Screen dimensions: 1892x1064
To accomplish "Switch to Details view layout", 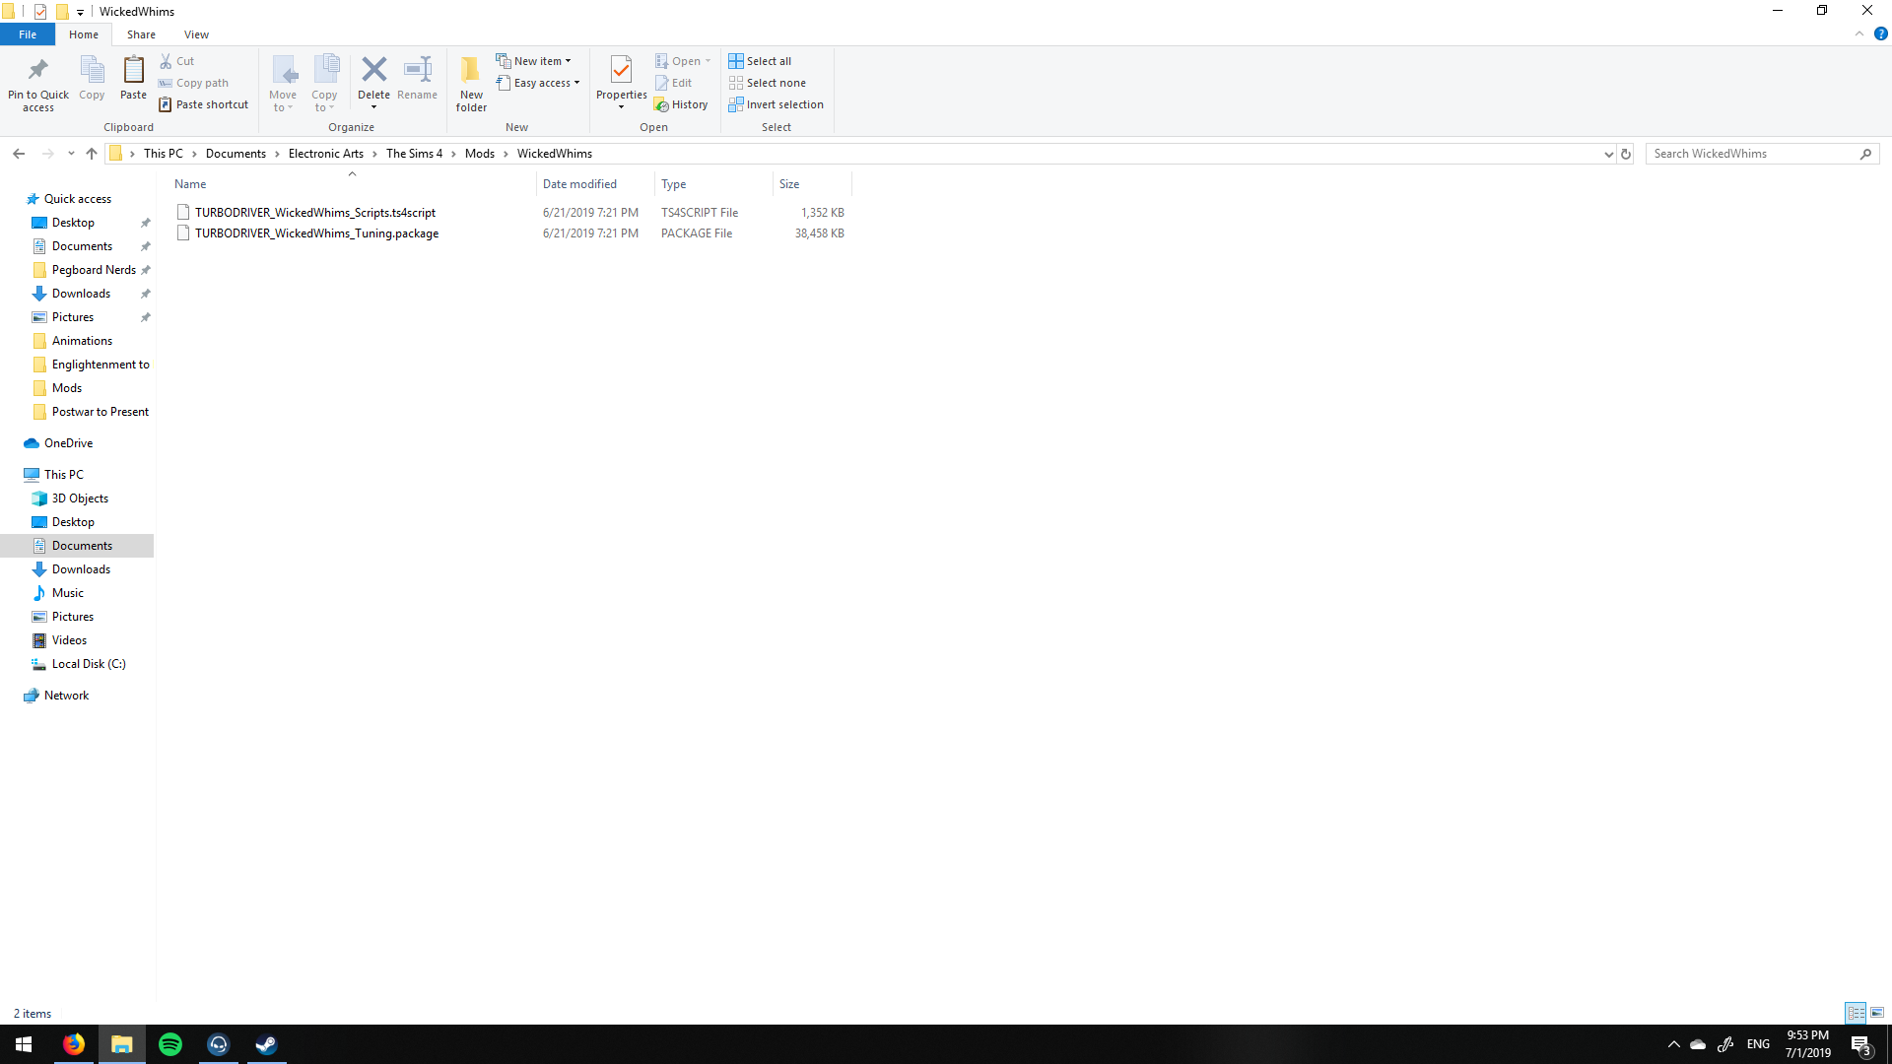I will point(1856,1013).
